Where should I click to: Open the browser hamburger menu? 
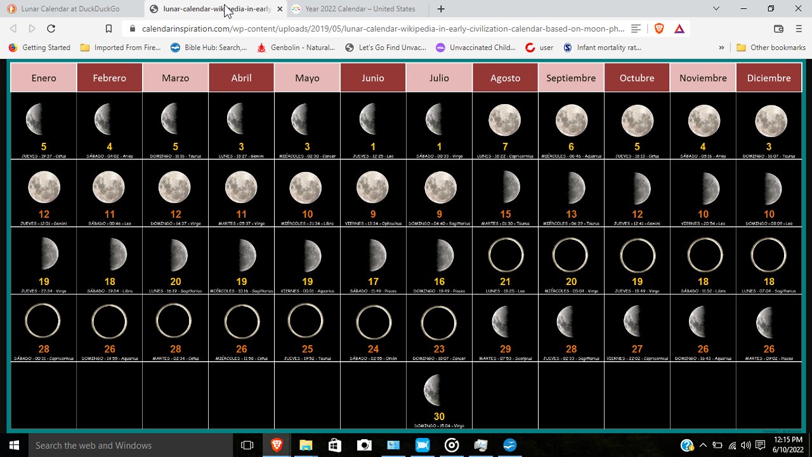798,29
